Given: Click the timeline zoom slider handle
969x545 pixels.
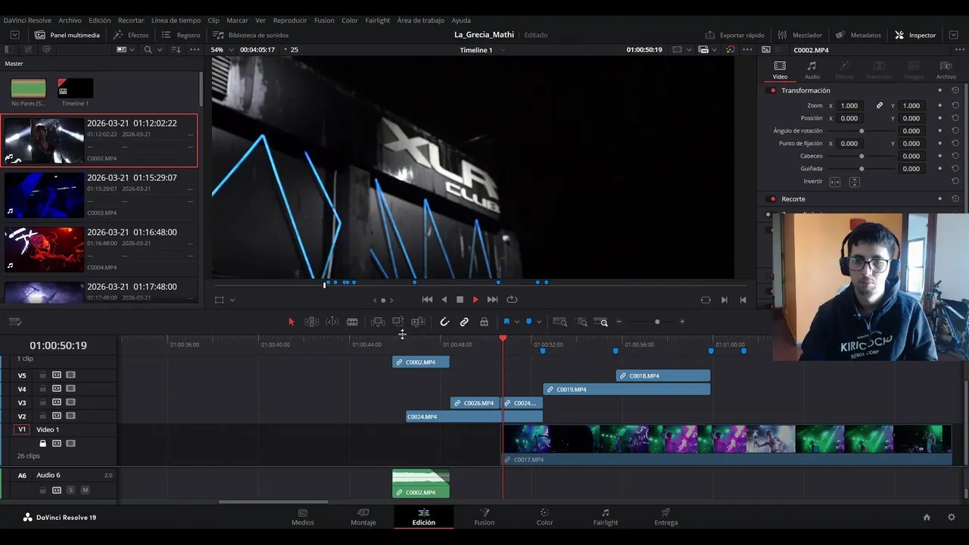Looking at the screenshot, I should [657, 322].
